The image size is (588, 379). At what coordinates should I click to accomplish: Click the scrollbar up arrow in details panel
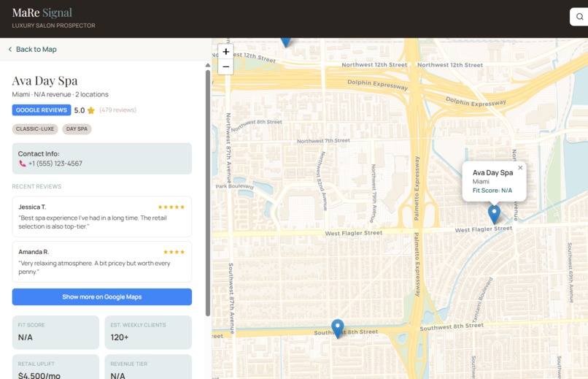click(x=208, y=65)
